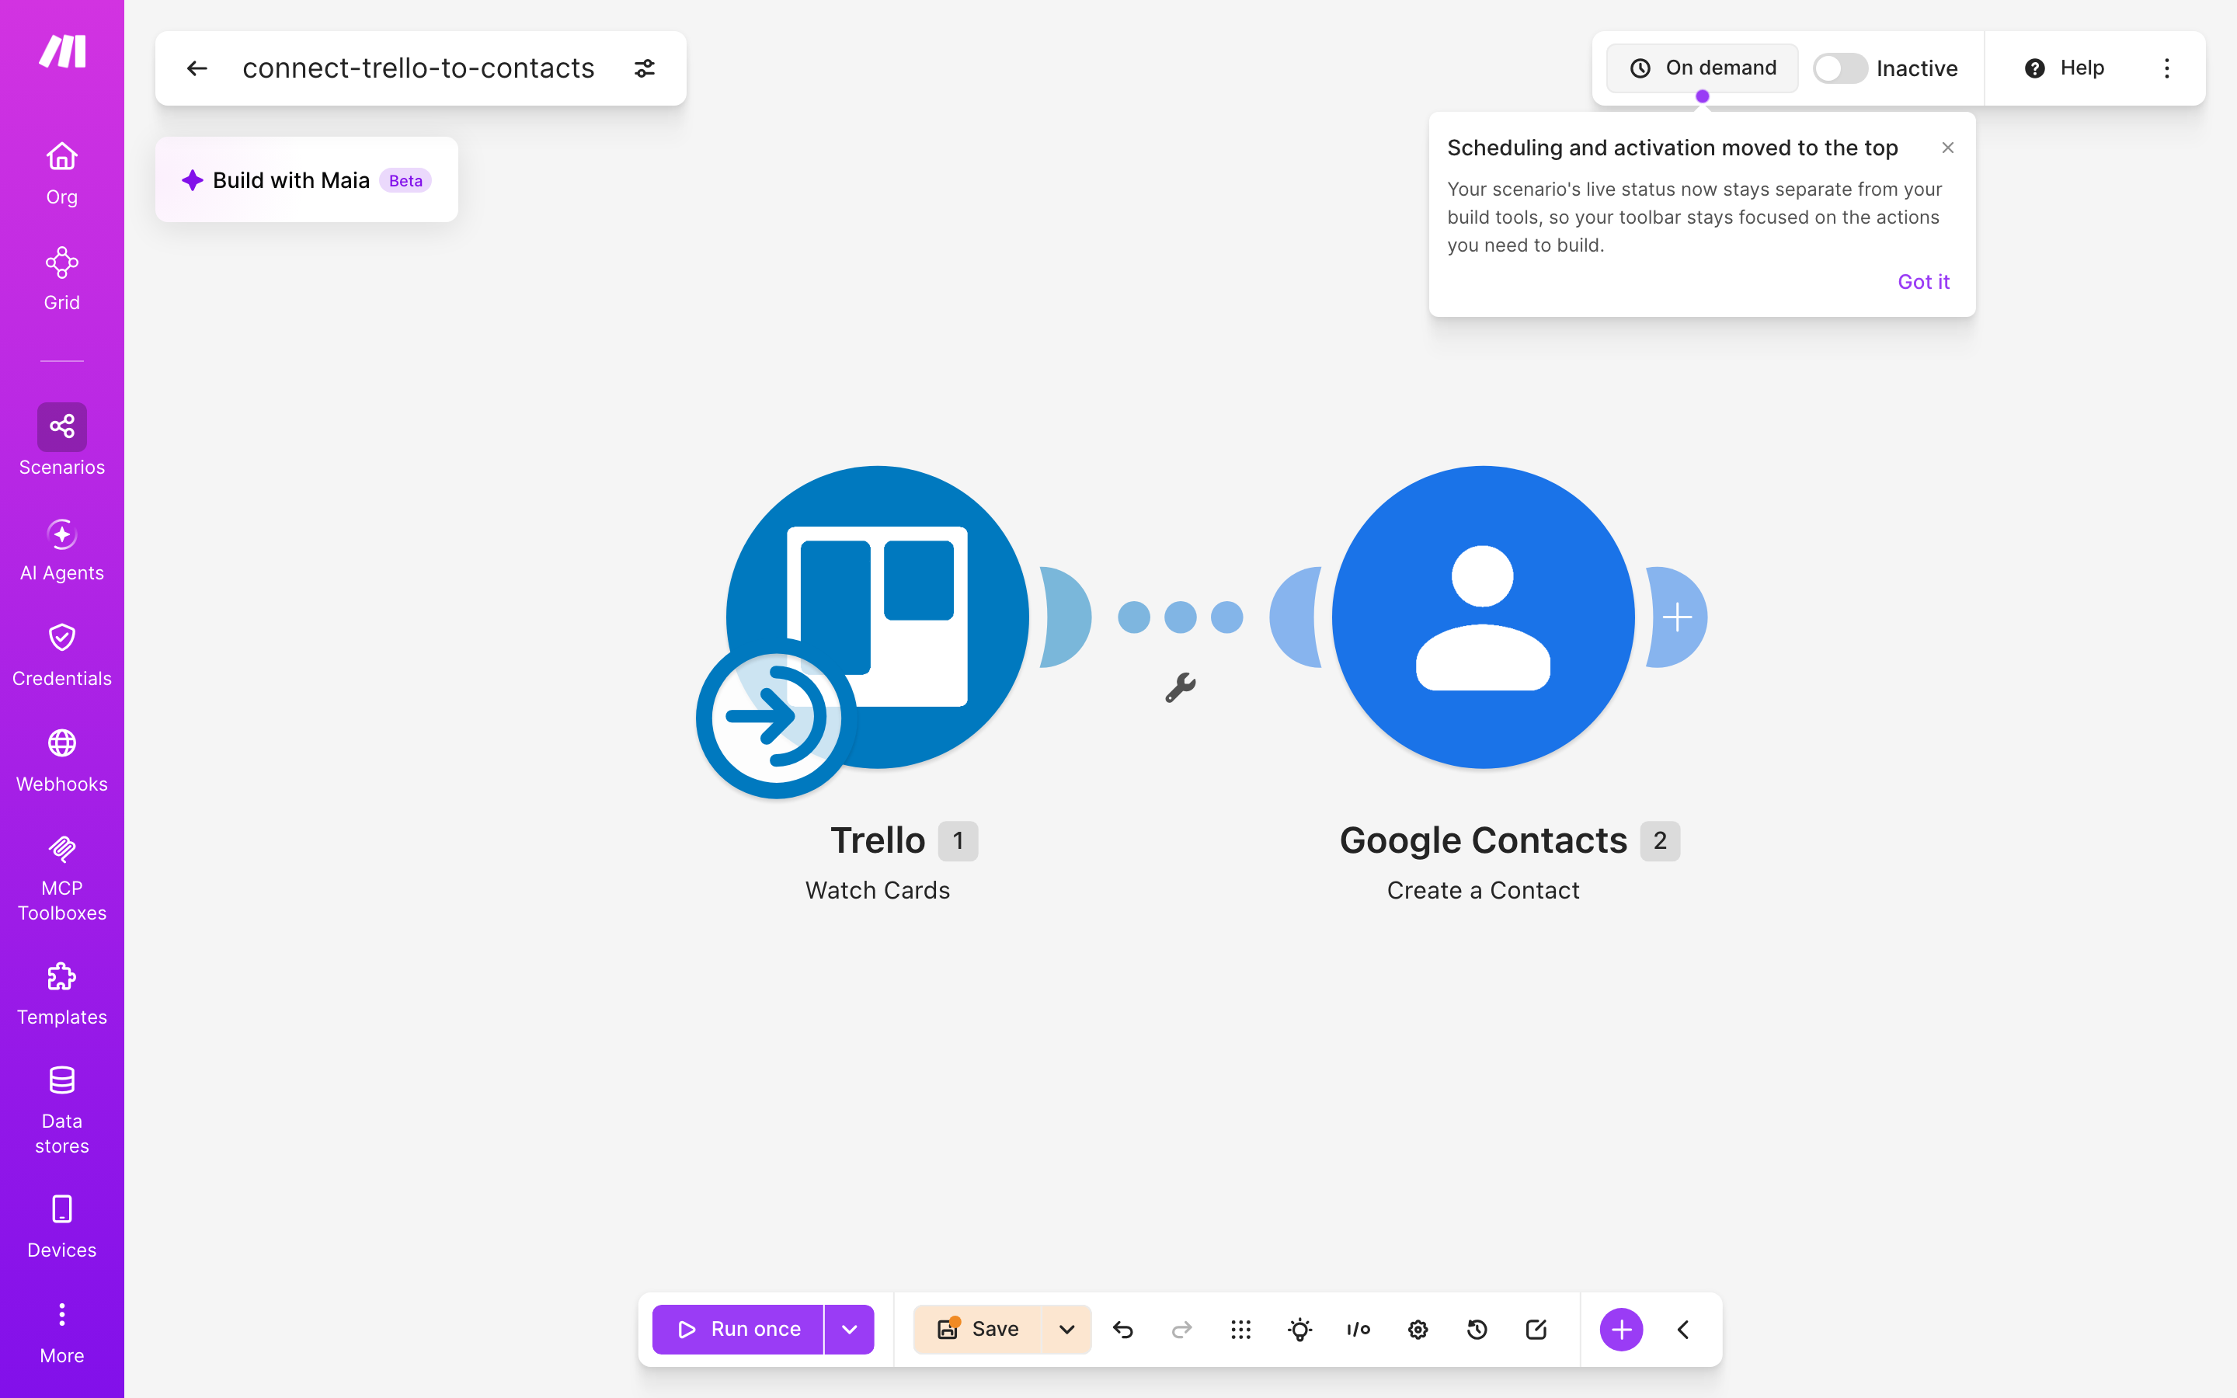Add another module after Google Contacts

(x=1677, y=617)
